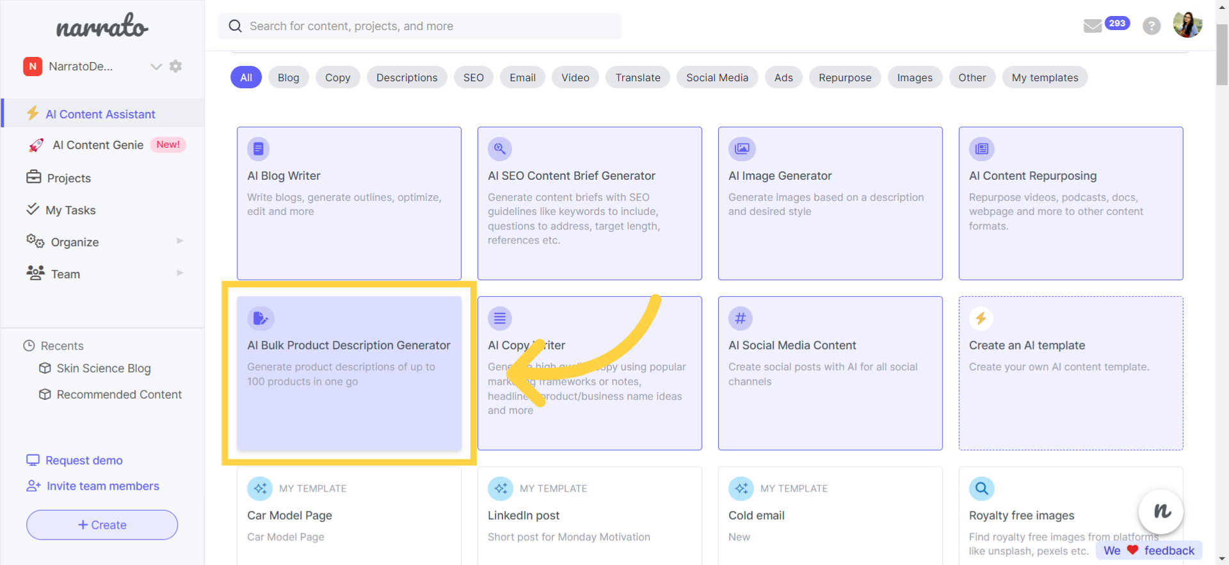The height and width of the screenshot is (565, 1229).
Task: Select the Email filter tab
Action: [x=522, y=77]
